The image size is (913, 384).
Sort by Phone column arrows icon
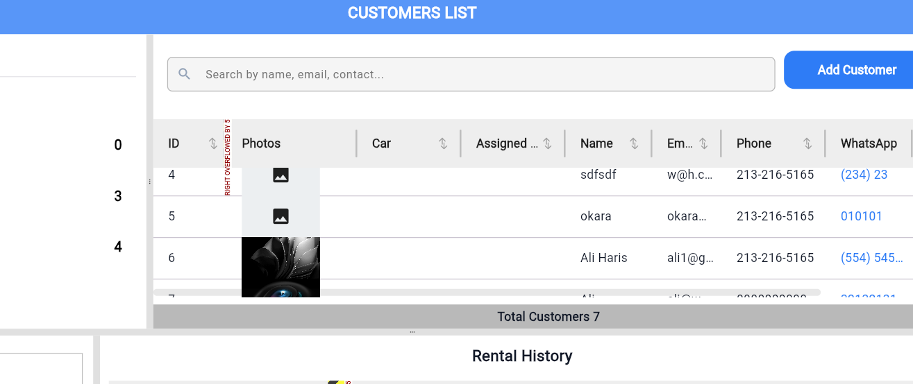[807, 143]
